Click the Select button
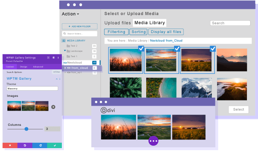Image resolution: width=258 pixels, height=162 pixels. [239, 109]
